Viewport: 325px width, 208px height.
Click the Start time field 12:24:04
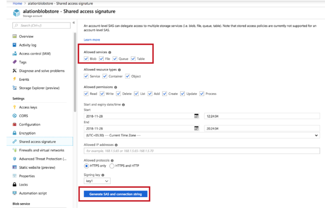[x=262, y=116]
